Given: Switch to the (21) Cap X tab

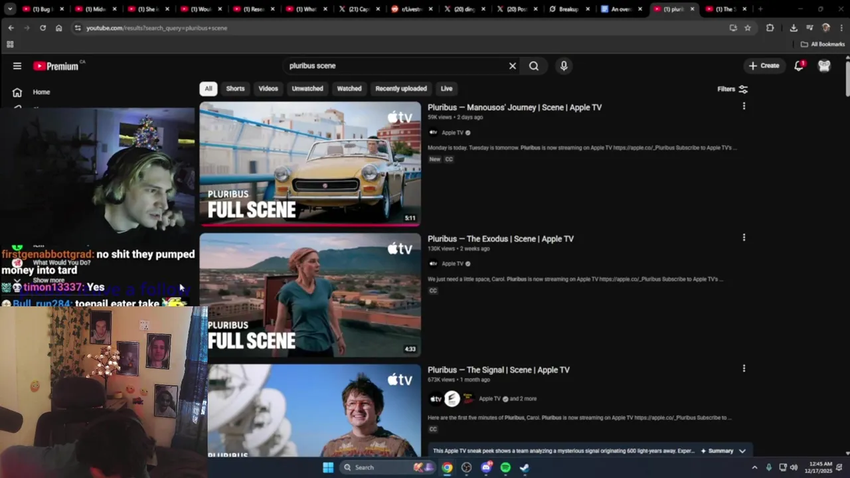Looking at the screenshot, I should [x=359, y=9].
